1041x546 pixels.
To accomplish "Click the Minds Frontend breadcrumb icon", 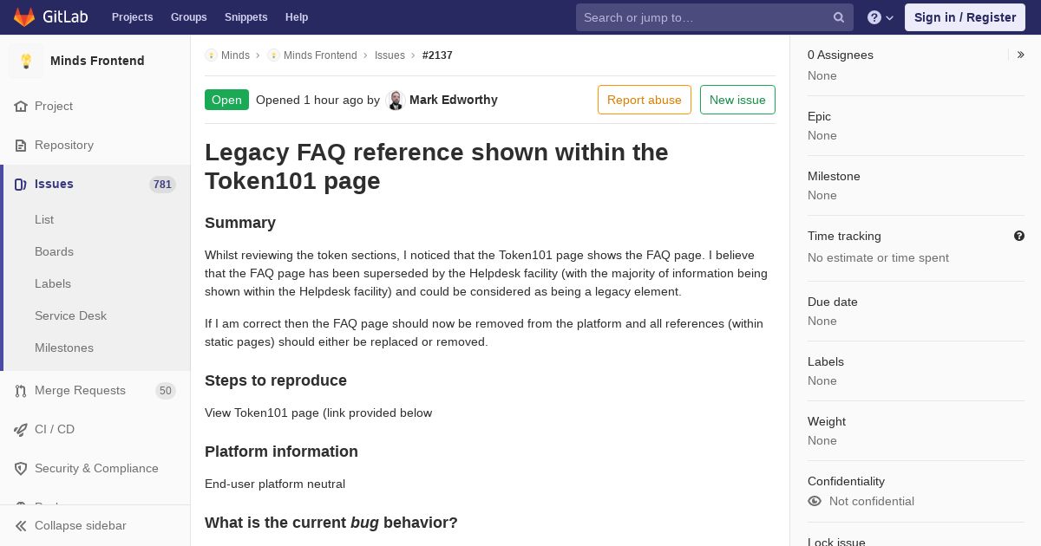I will pos(273,55).
